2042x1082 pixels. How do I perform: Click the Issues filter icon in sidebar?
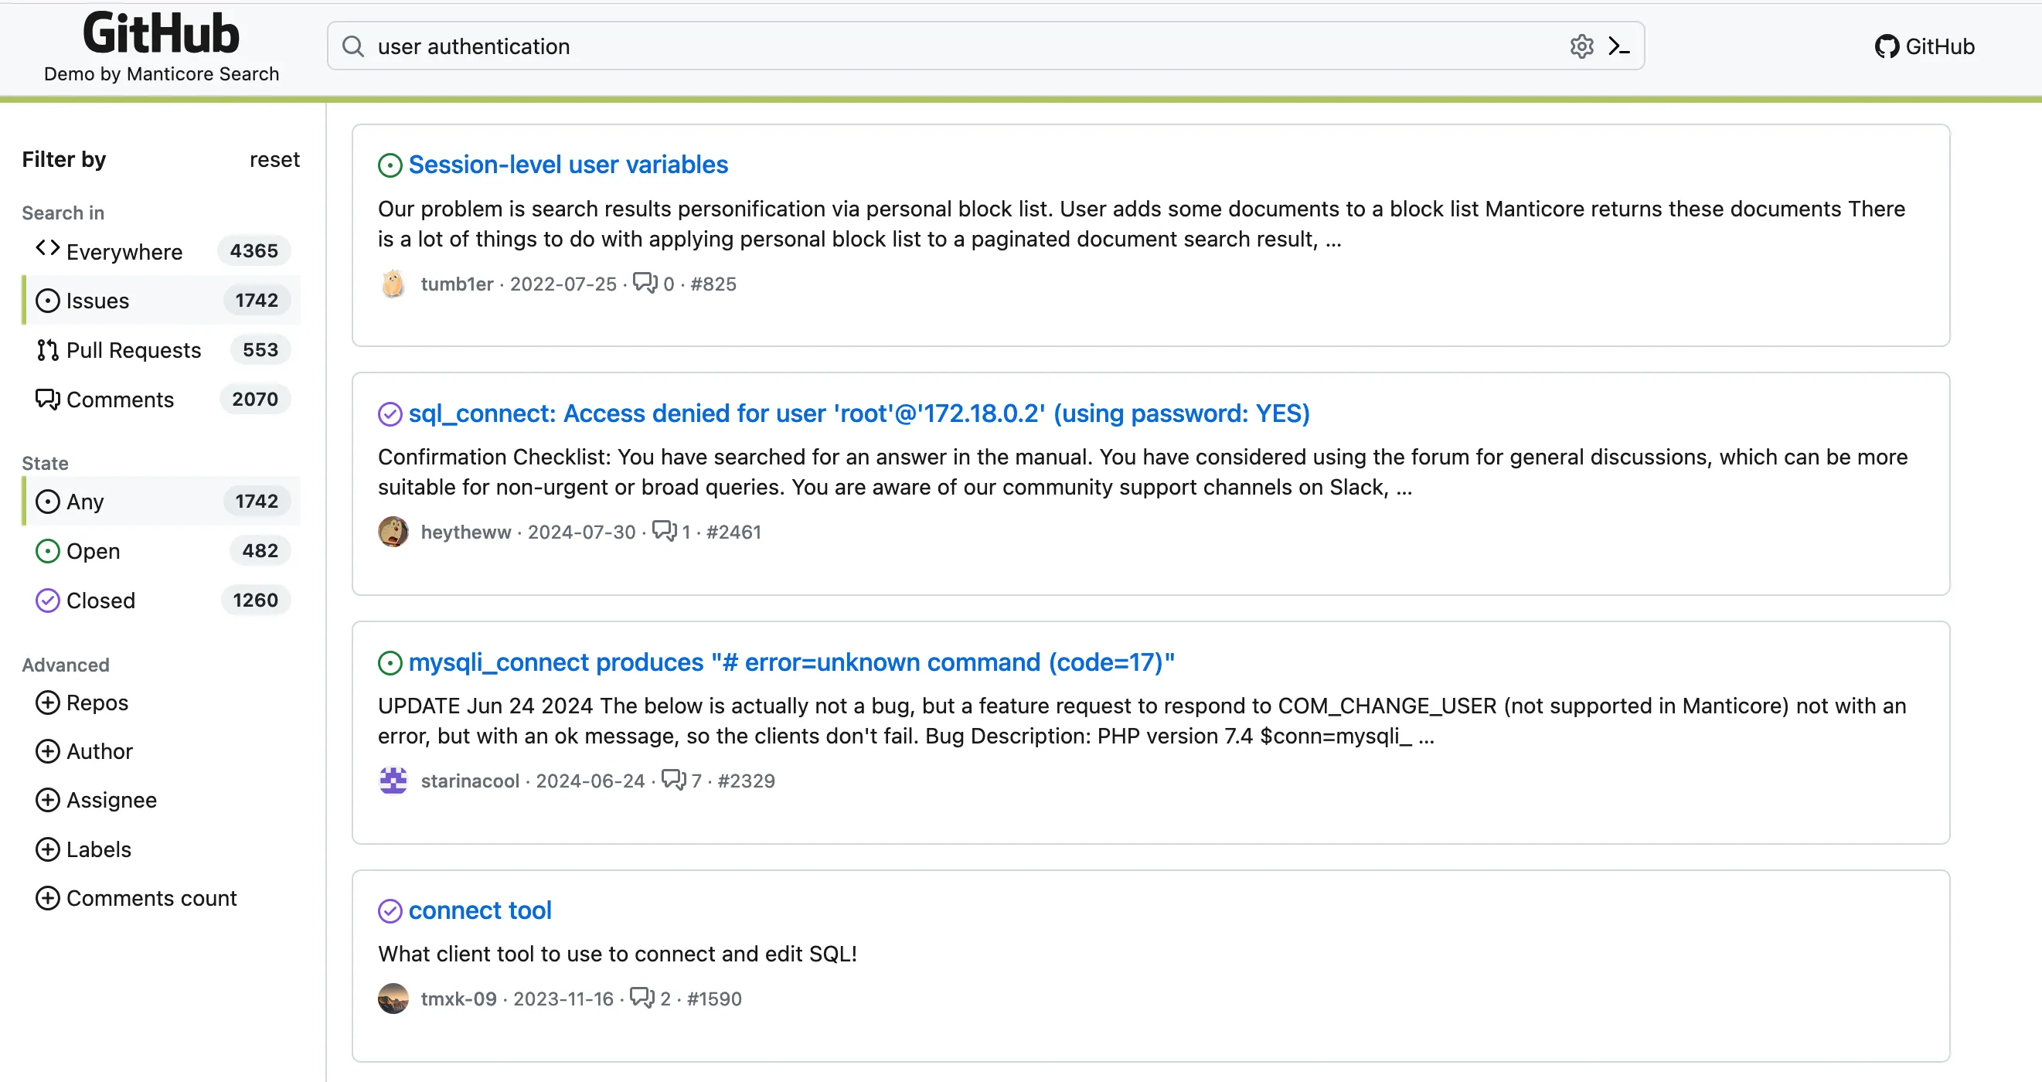[49, 300]
